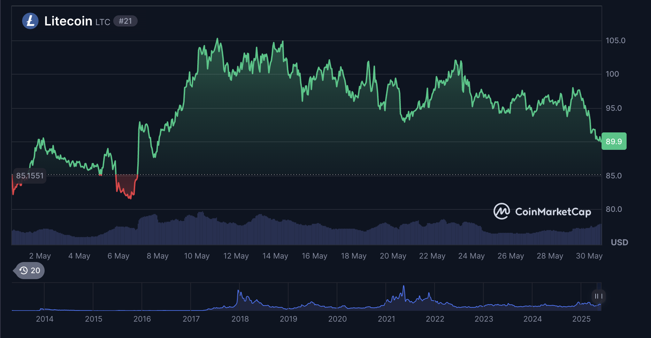Click the USD axis label
The width and height of the screenshot is (651, 338).
tap(620, 243)
